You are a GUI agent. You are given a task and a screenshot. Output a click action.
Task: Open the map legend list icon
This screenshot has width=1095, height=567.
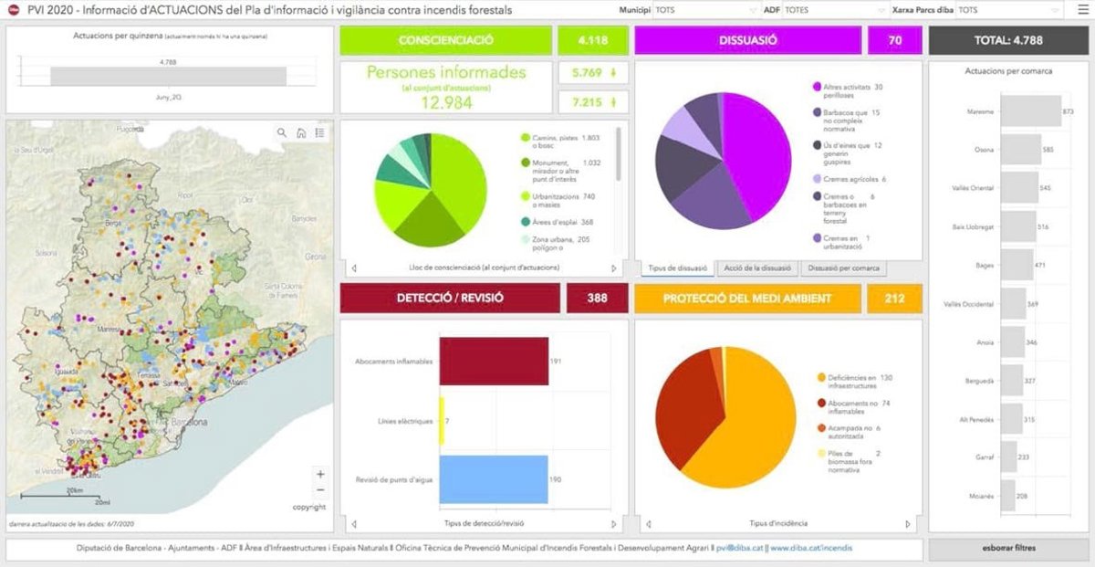pos(319,133)
